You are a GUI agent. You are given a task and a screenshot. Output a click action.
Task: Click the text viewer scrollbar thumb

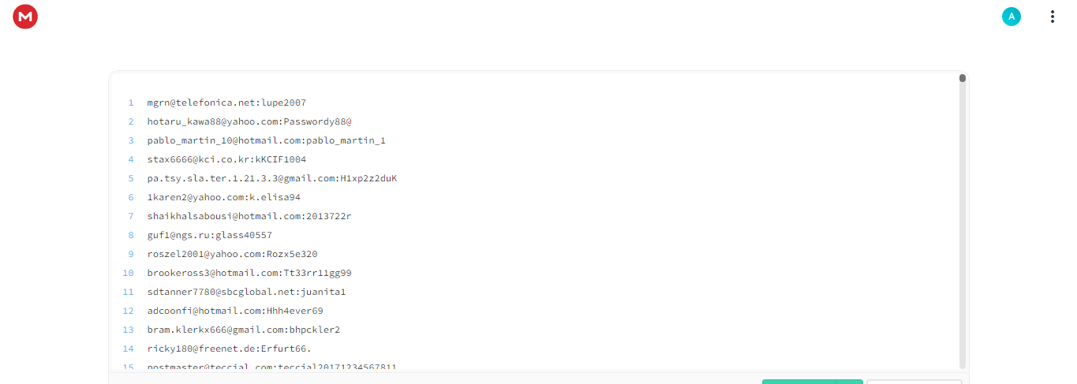pos(963,78)
